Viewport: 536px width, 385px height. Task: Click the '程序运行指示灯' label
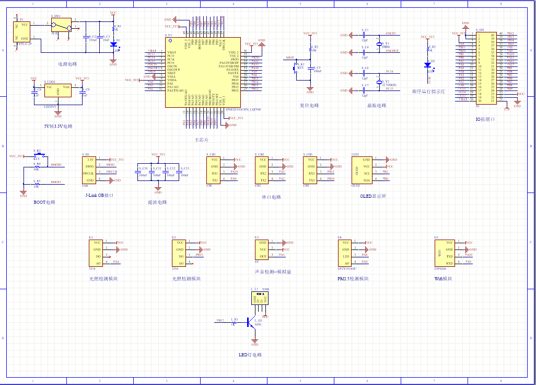pos(429,92)
